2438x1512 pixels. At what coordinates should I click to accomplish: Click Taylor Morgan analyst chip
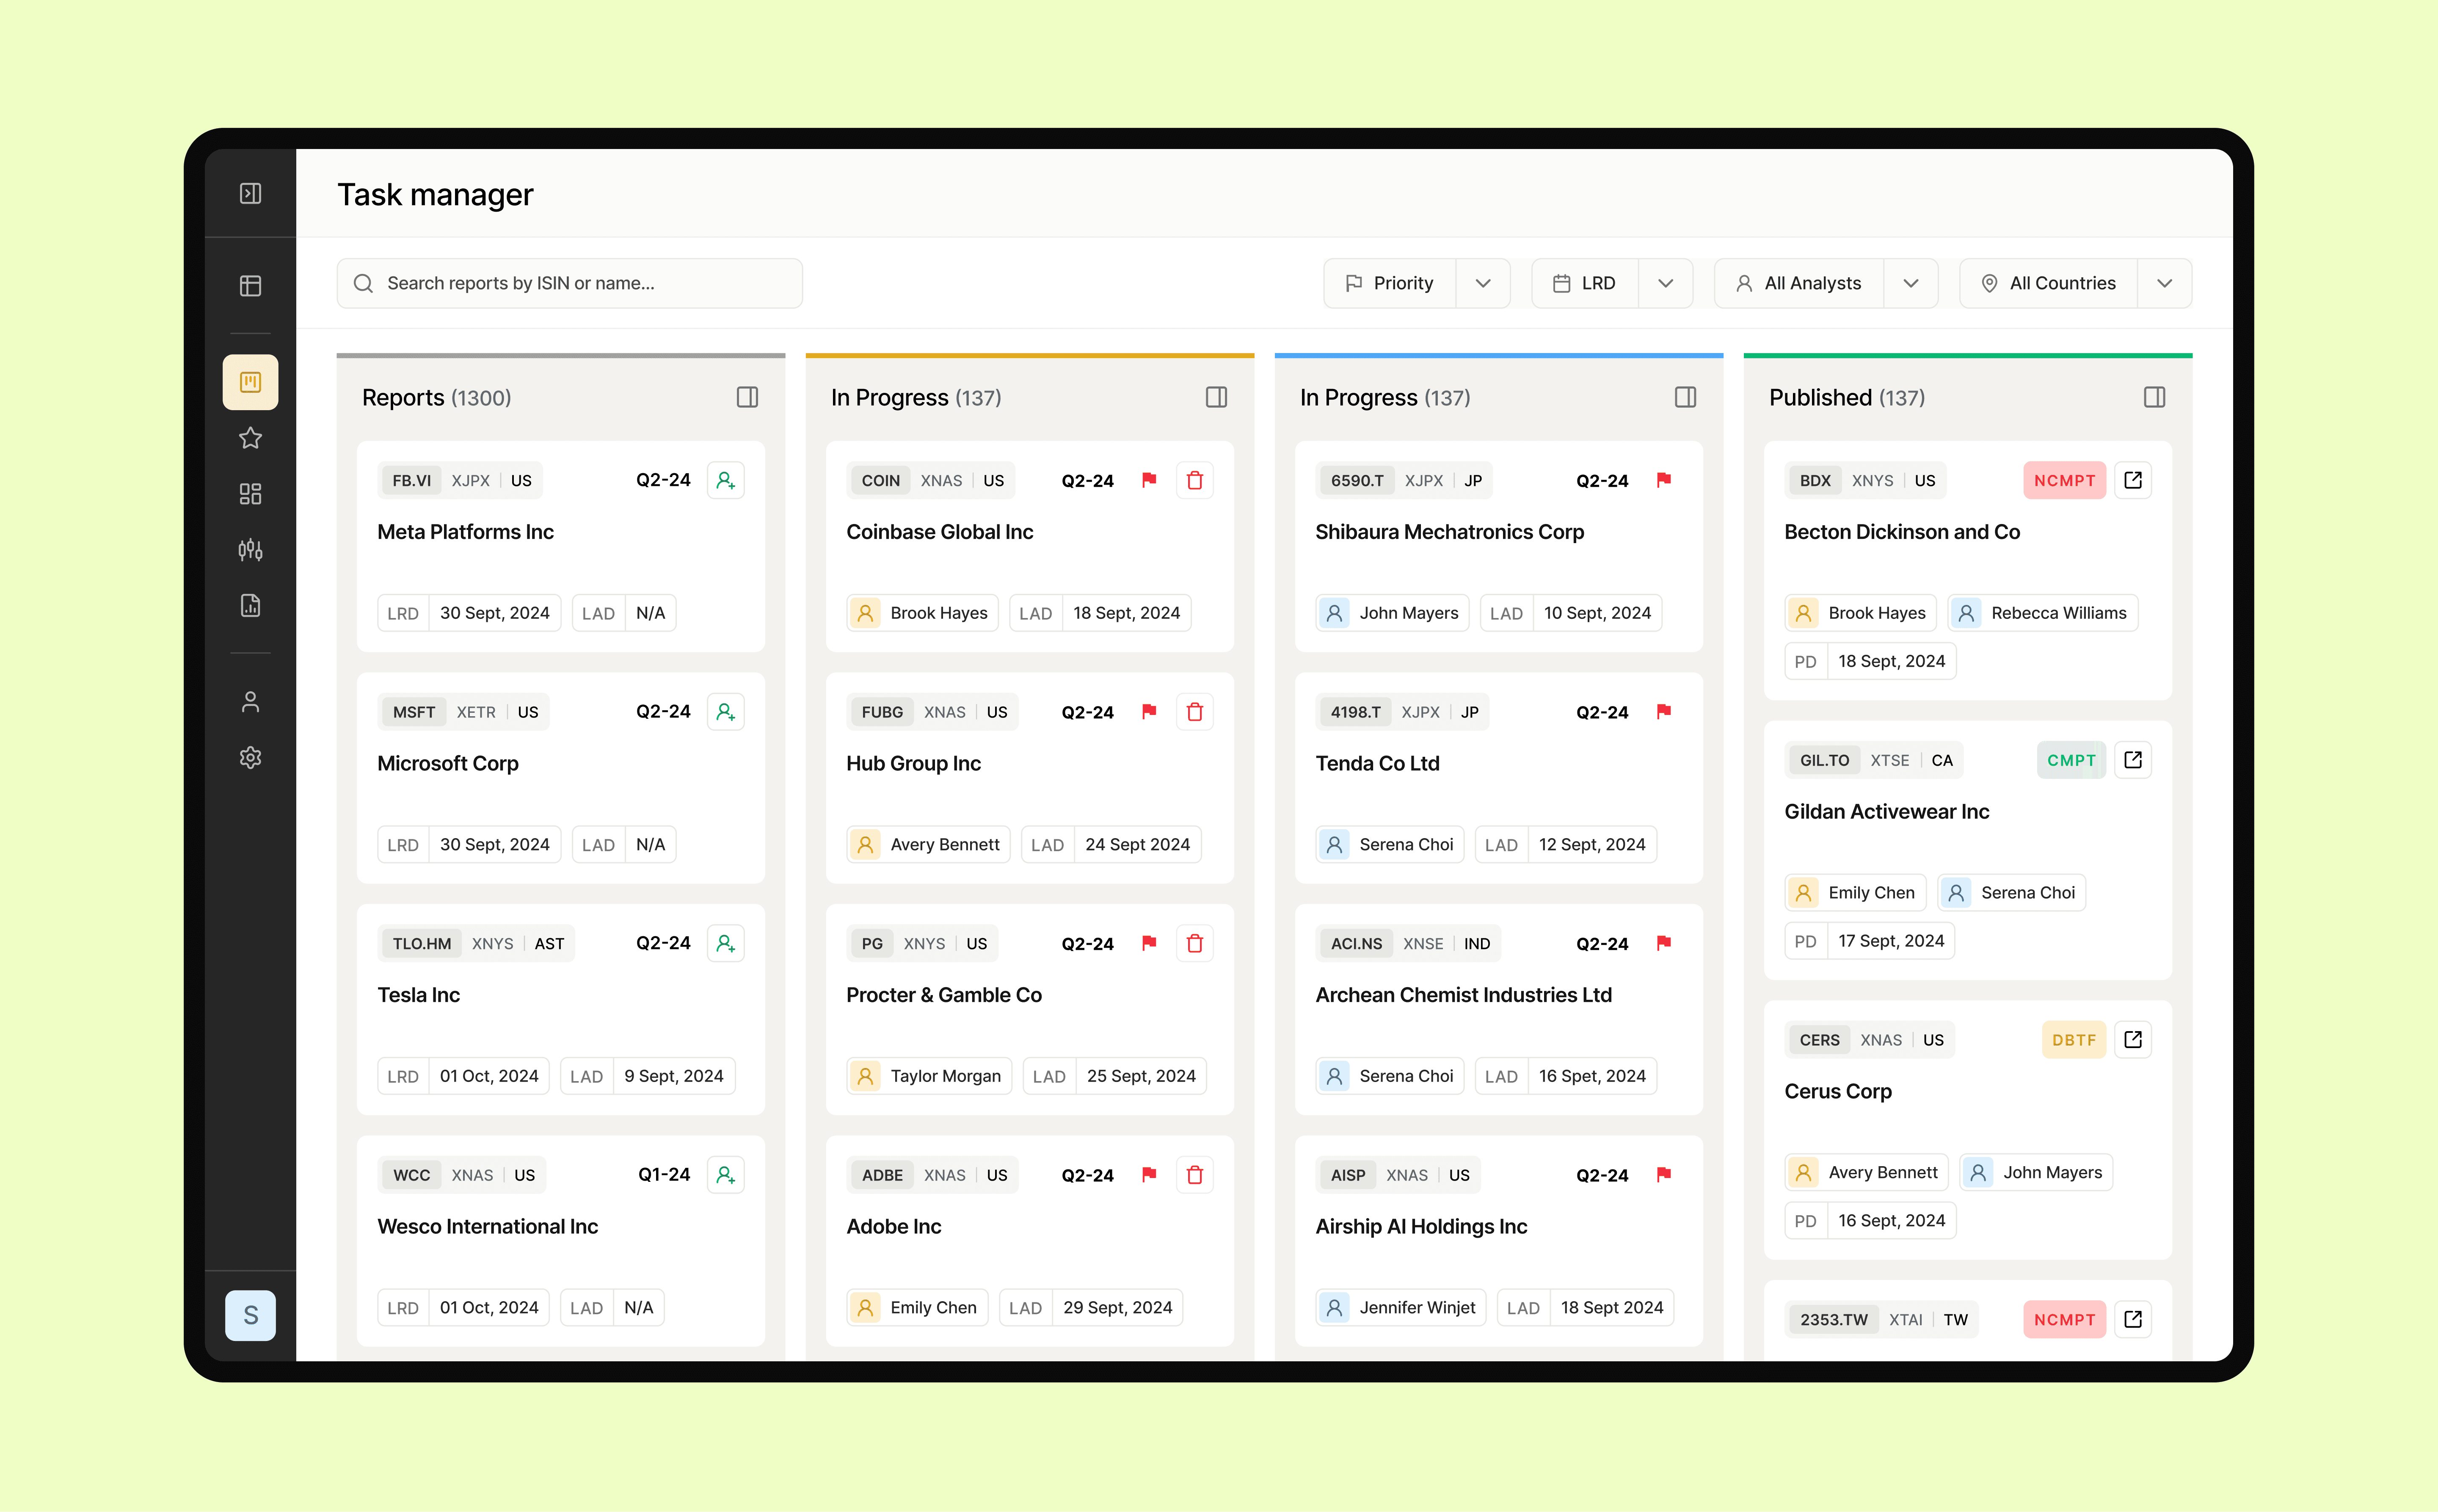point(929,1076)
